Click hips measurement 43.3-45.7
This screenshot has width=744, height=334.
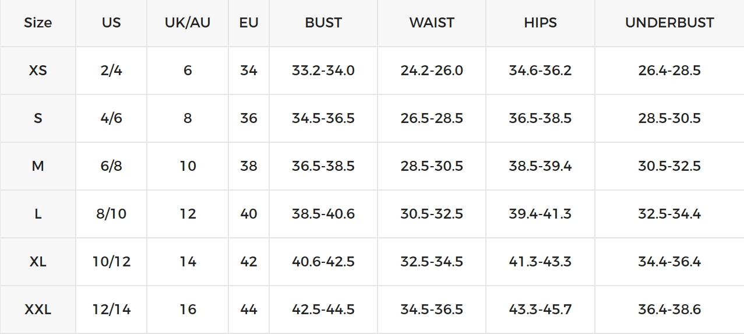pyautogui.click(x=540, y=310)
